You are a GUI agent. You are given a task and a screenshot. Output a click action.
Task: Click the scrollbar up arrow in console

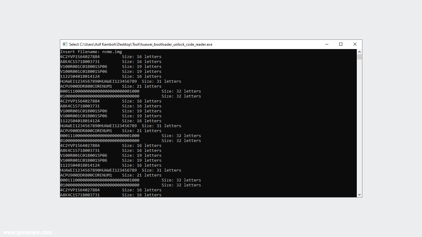pos(359,52)
